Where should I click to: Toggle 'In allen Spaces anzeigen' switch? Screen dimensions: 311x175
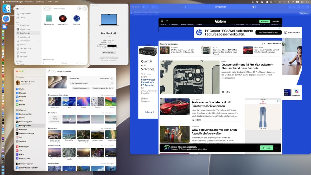[111, 83]
